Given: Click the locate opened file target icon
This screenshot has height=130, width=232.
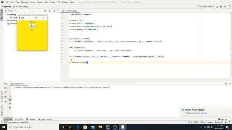Looking at the screenshot, I should point(45,11).
